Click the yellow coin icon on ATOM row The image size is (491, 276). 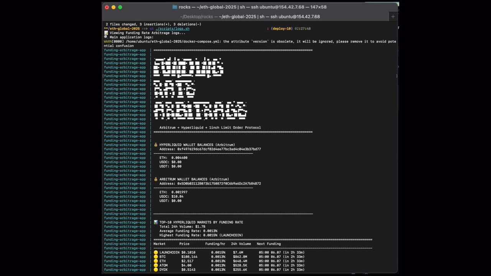pos(156,265)
